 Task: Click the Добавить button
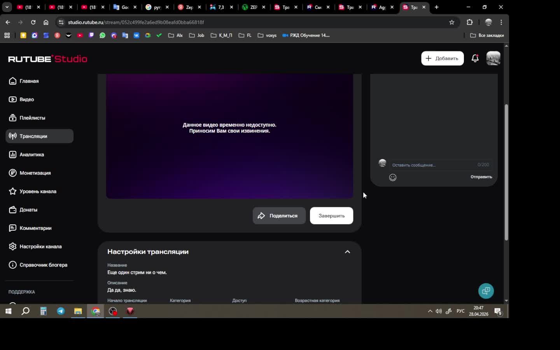(443, 58)
